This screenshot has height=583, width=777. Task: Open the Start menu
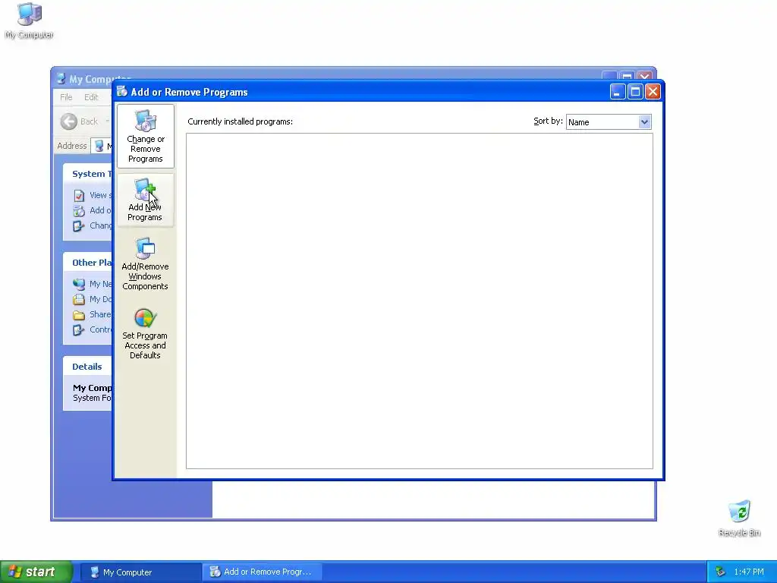(x=36, y=572)
